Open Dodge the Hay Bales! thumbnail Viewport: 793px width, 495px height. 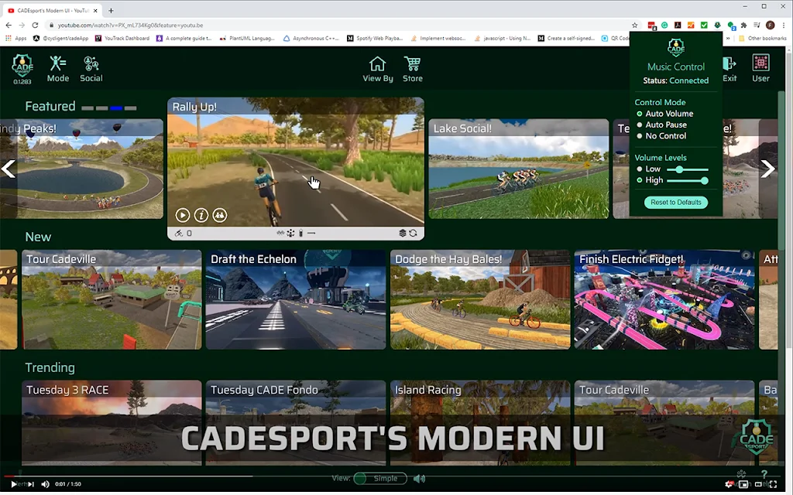[x=480, y=299]
